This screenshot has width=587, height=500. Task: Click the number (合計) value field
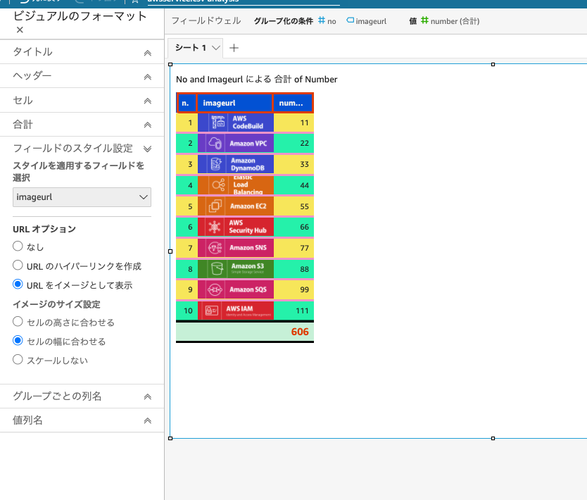(450, 21)
